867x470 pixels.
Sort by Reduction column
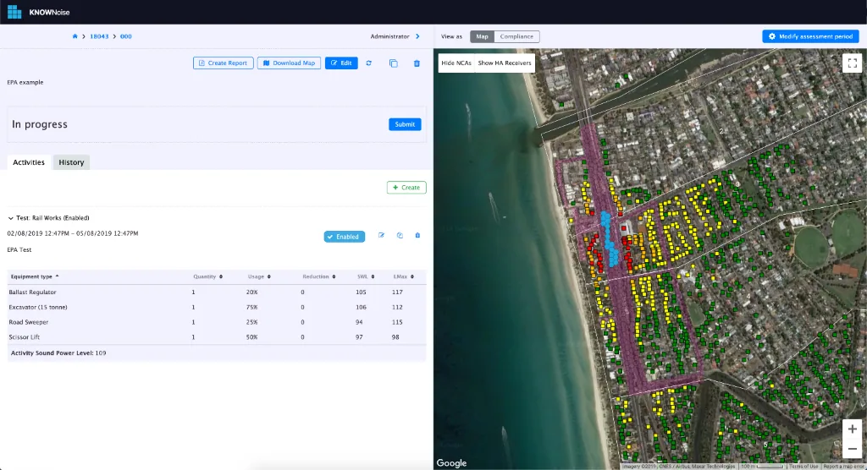tap(319, 276)
